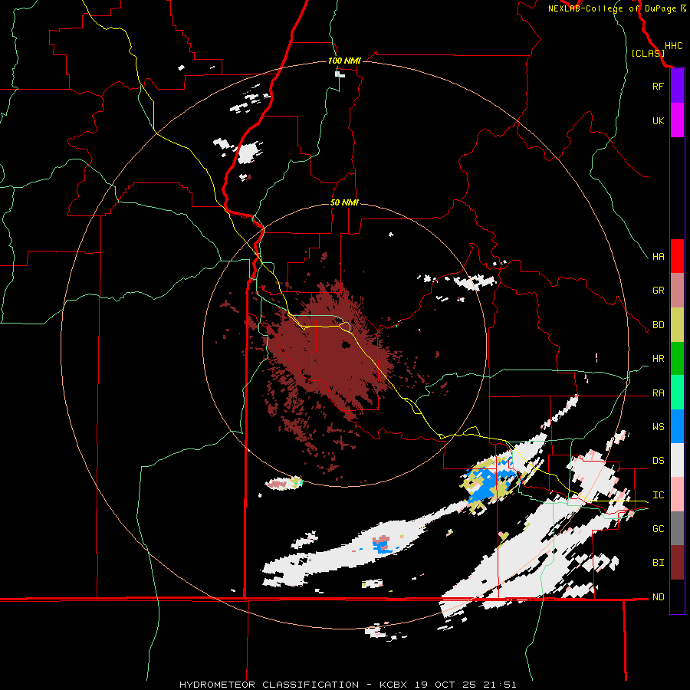Screen dimensions: 690x690
Task: Click the IC pink legend swatch
Action: pyautogui.click(x=677, y=495)
